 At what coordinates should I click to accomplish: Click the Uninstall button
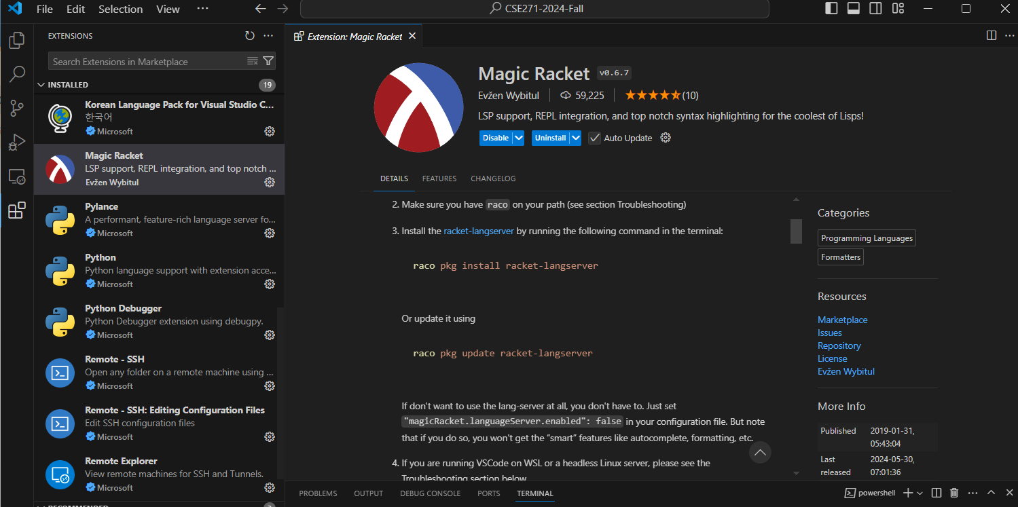(x=551, y=138)
